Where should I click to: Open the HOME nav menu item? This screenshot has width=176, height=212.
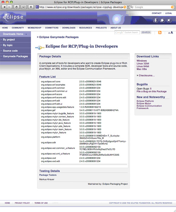click(x=5, y=28)
